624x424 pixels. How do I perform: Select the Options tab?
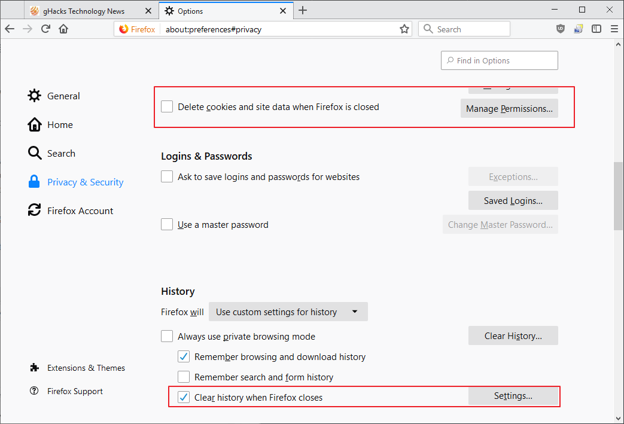point(226,11)
